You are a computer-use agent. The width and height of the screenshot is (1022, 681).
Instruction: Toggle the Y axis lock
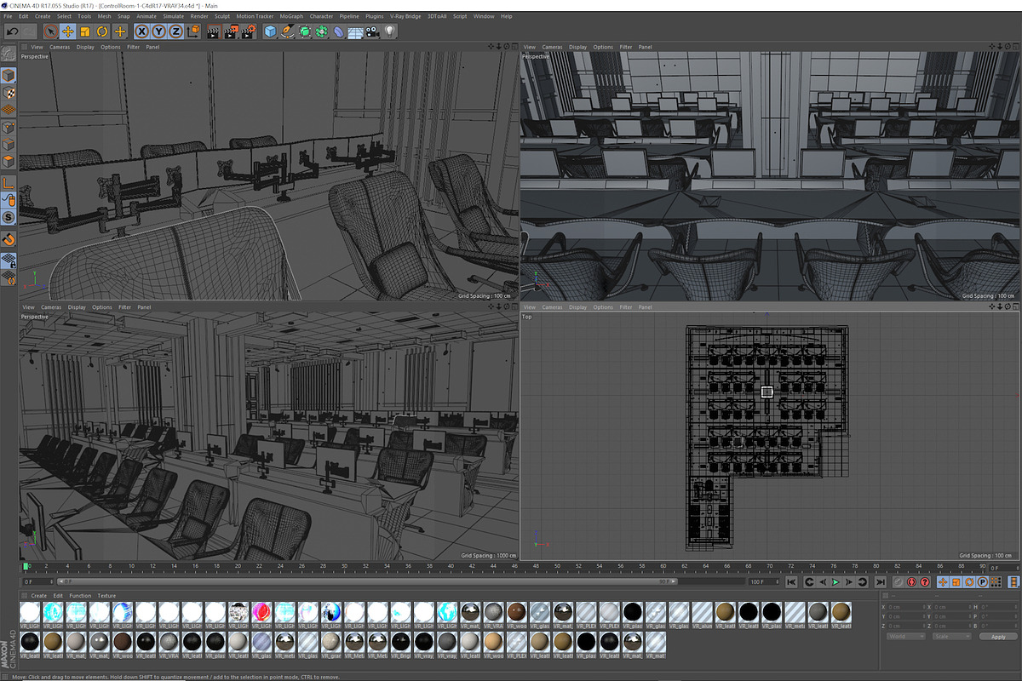point(158,31)
